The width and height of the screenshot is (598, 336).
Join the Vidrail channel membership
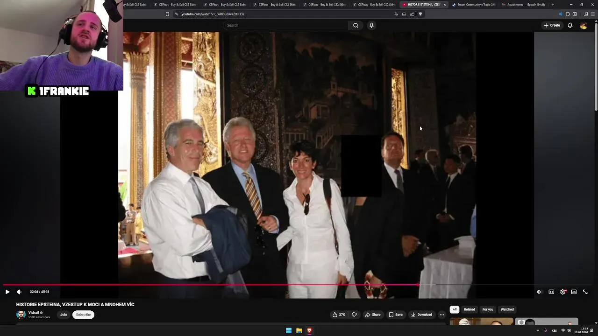(64, 315)
